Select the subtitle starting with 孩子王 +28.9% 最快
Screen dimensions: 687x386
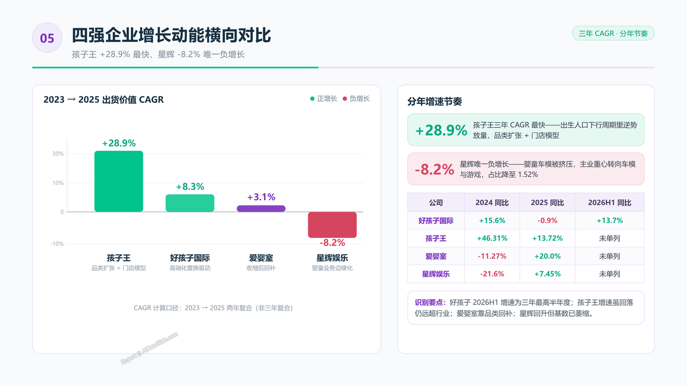click(x=158, y=54)
